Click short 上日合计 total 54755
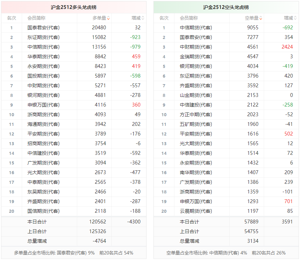 pyautogui.click(x=251, y=231)
